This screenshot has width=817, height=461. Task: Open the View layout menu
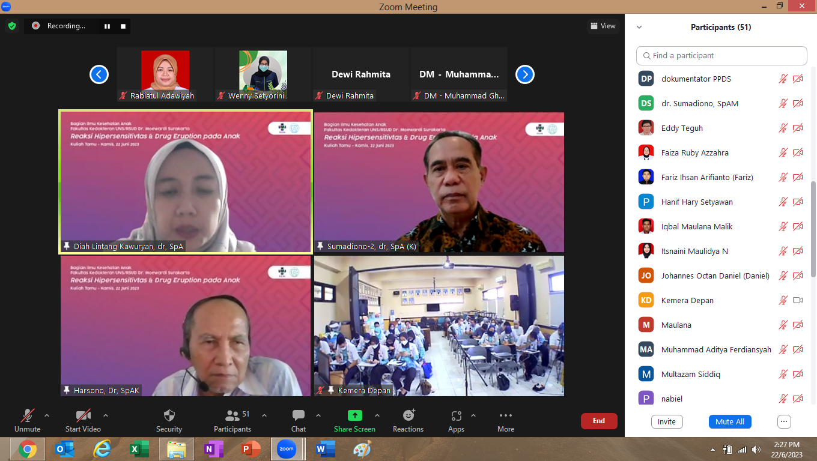coord(603,26)
